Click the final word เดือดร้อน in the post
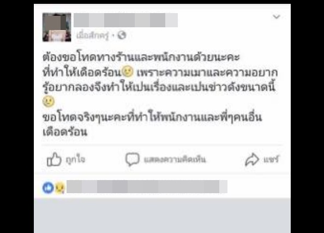Image resolution: width=324 pixels, height=233 pixels. click(65, 132)
